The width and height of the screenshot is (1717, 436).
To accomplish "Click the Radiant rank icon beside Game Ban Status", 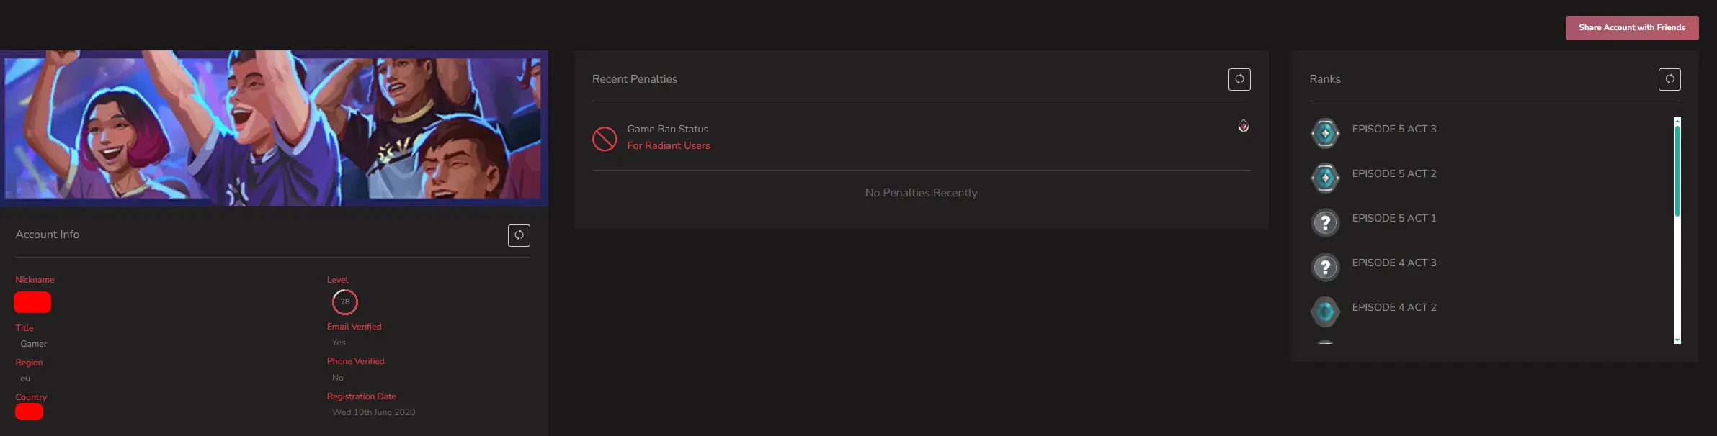I will pyautogui.click(x=1244, y=126).
